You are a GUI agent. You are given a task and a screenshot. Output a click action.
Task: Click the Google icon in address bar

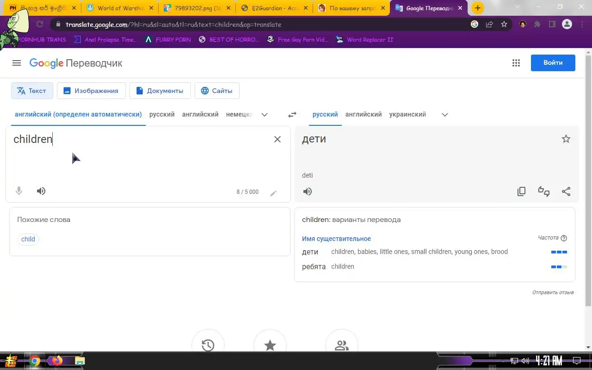(x=475, y=25)
